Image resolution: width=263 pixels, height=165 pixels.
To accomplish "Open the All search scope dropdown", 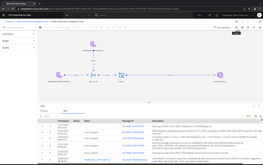I will (78, 15).
